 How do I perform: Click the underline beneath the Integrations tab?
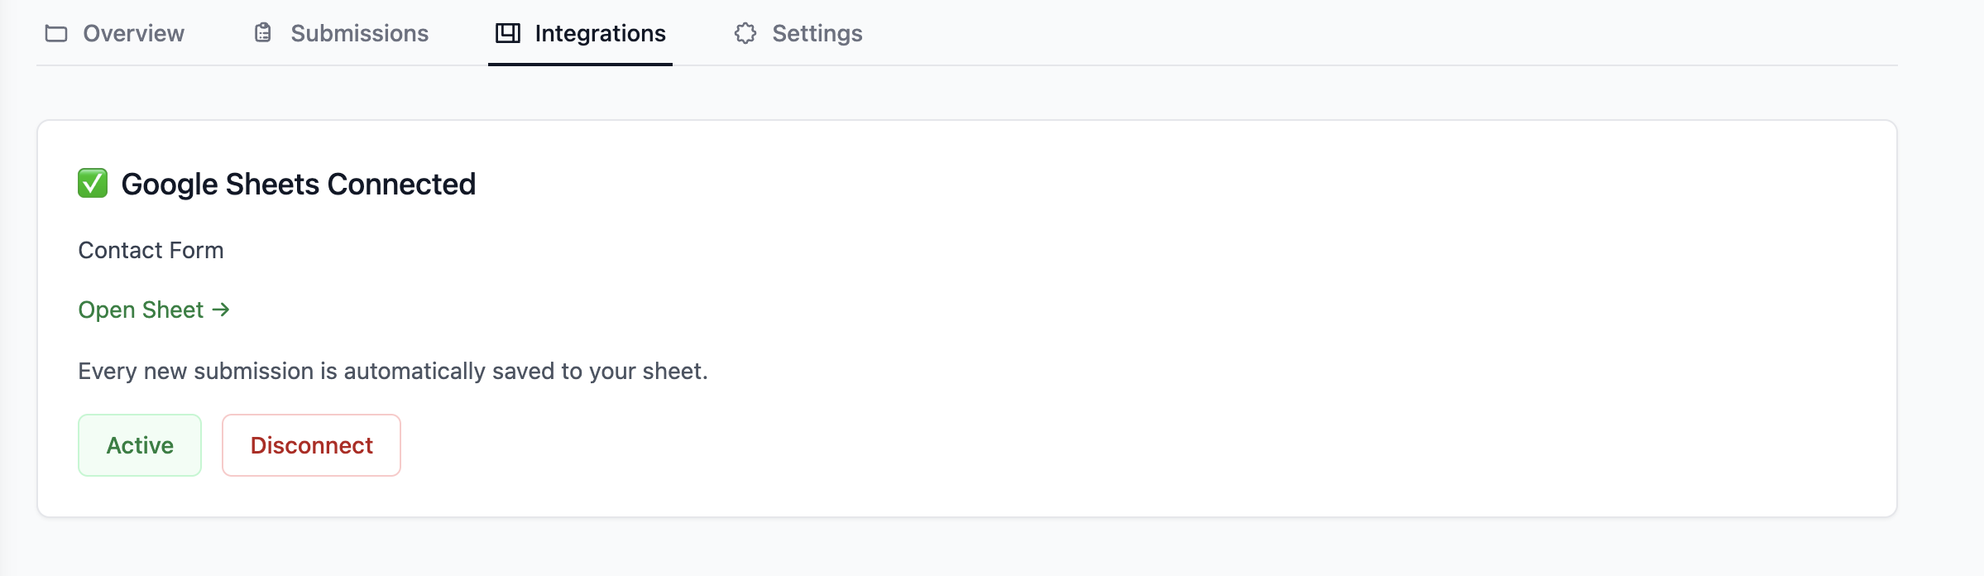[x=580, y=64]
